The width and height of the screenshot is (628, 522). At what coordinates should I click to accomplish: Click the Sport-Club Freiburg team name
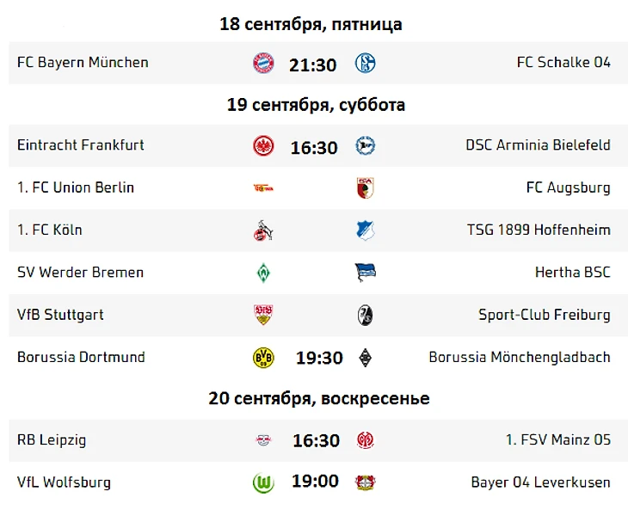545,315
